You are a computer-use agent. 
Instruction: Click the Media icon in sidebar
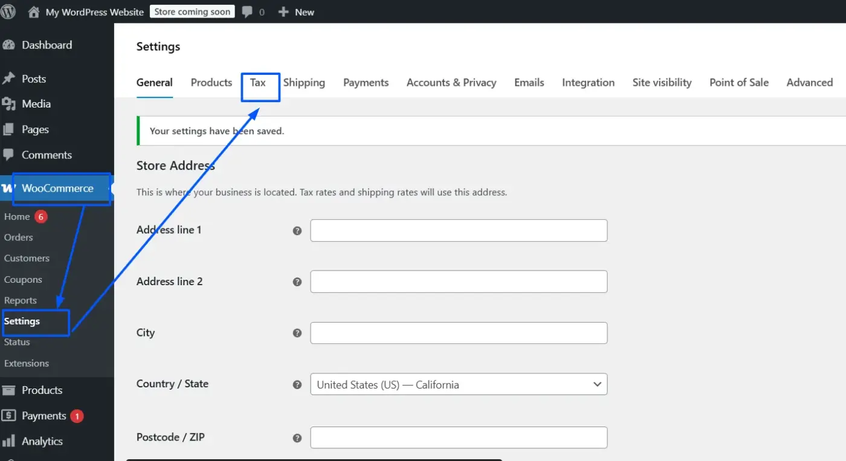(x=8, y=104)
